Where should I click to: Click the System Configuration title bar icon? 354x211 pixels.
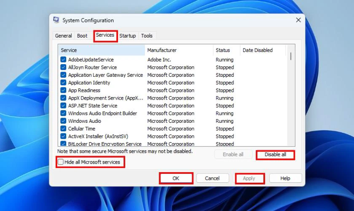[56, 20]
